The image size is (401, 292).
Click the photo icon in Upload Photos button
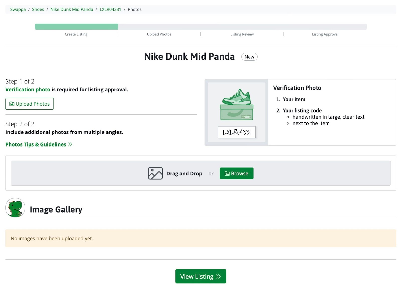click(12, 104)
